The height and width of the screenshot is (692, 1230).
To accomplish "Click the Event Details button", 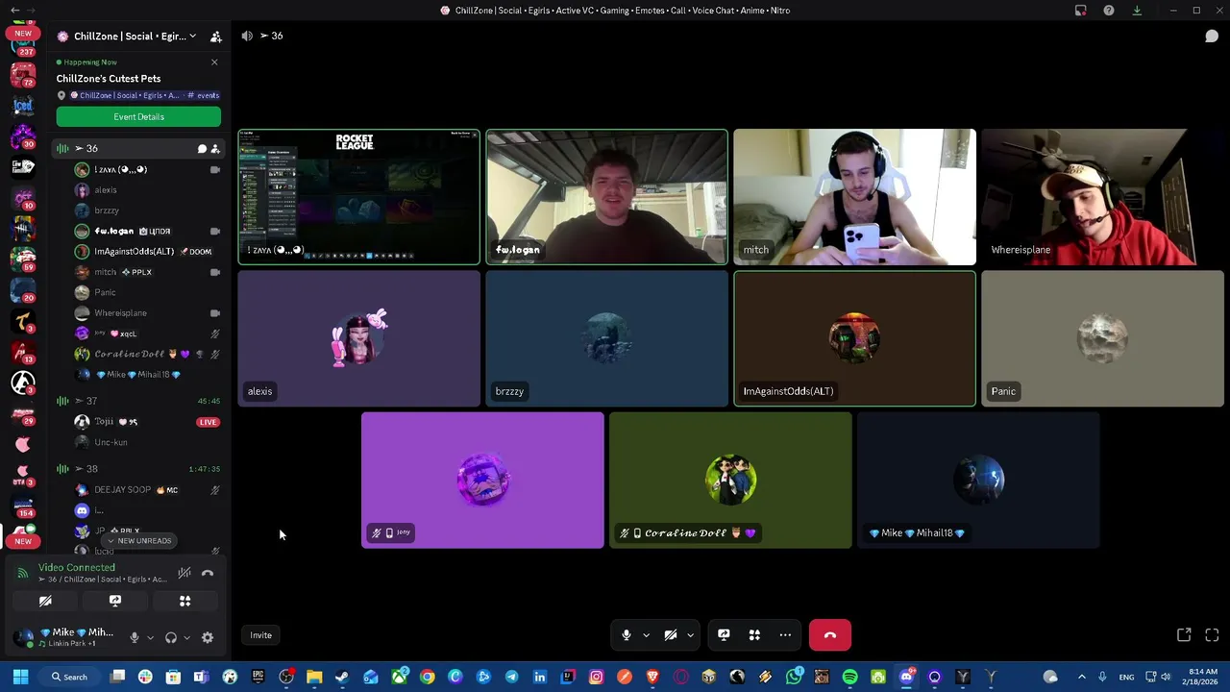I will click(138, 117).
